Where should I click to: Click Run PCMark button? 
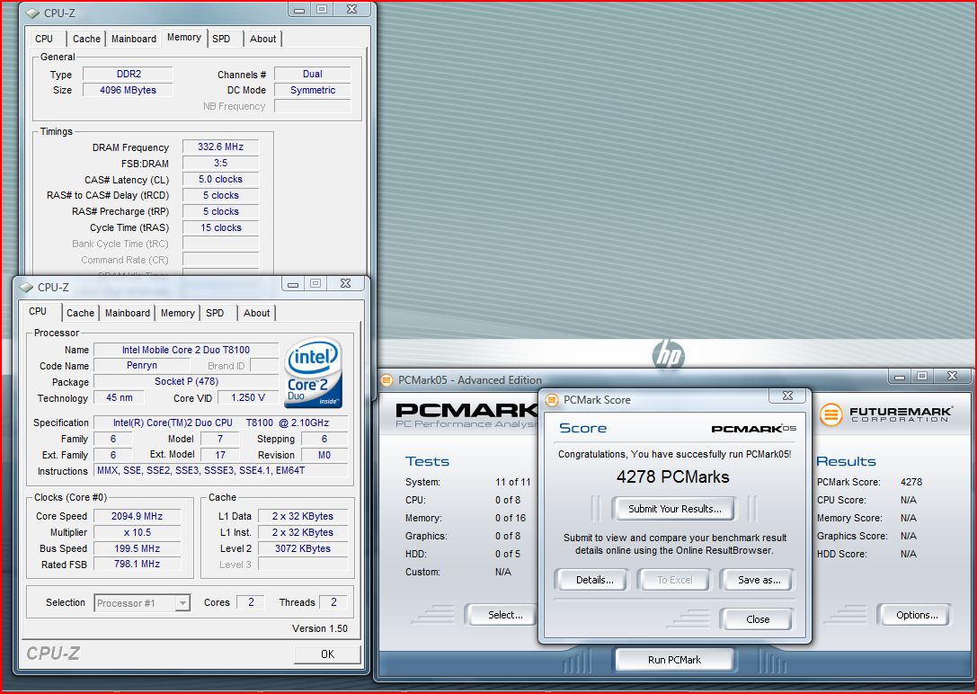[x=674, y=660]
